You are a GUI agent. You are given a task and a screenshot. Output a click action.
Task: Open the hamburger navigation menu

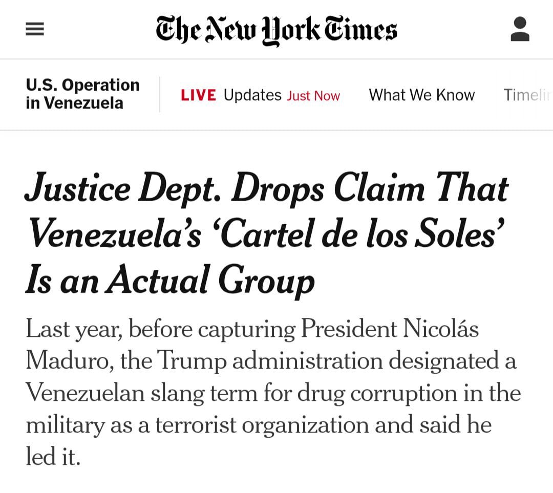[35, 29]
